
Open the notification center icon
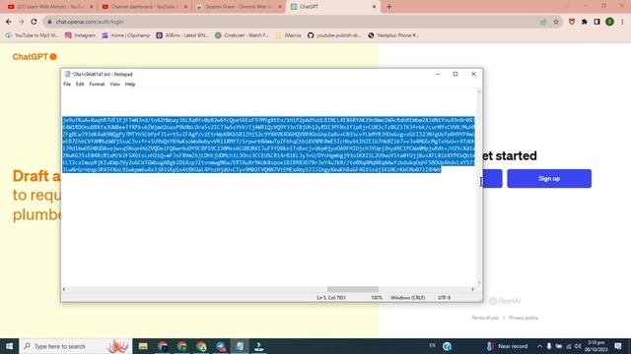point(618,346)
